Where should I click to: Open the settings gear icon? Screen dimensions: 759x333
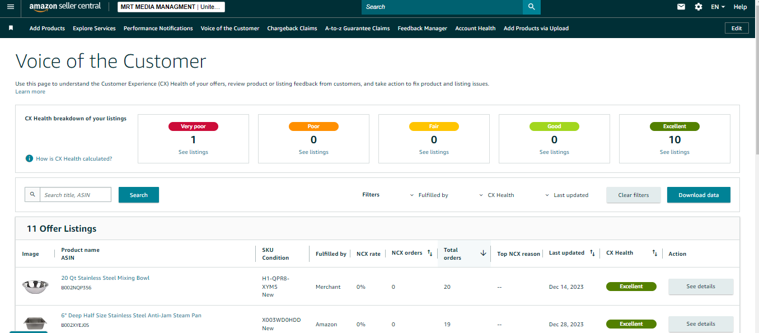click(x=699, y=7)
